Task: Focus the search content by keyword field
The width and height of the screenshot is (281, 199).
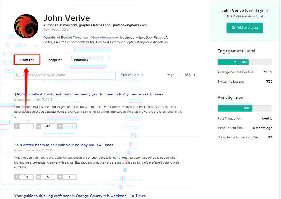Action: point(65,75)
